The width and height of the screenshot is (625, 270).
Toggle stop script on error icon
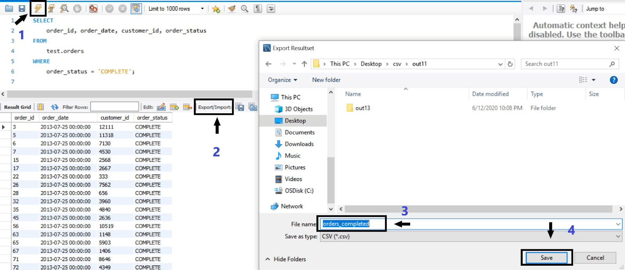point(93,9)
